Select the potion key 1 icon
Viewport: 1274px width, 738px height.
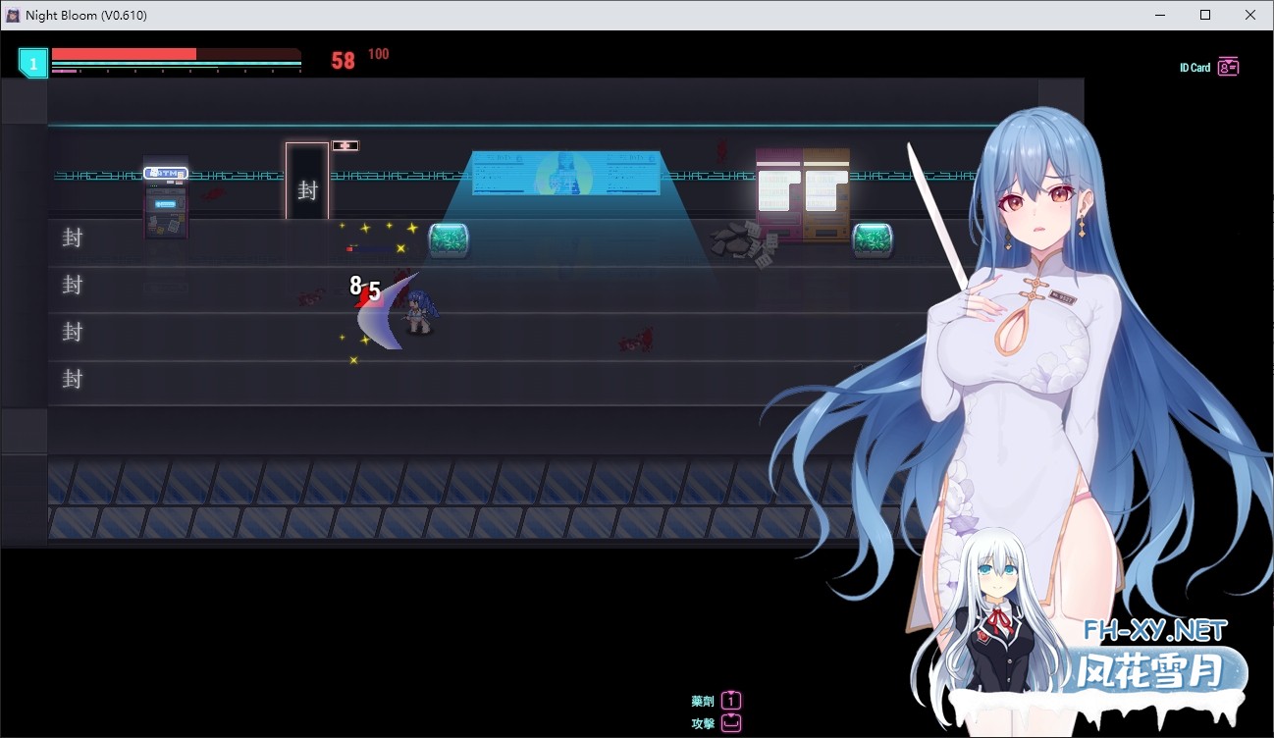[x=731, y=701]
